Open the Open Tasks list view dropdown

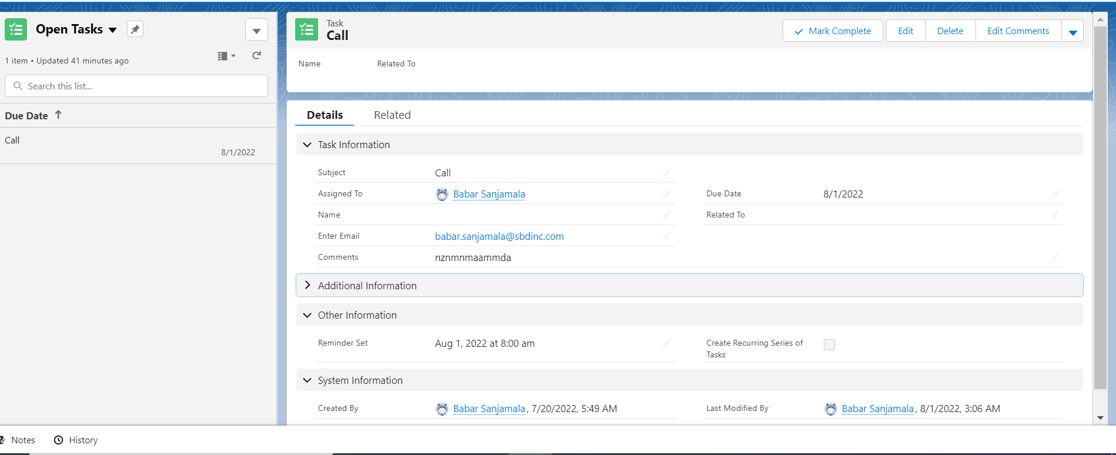pyautogui.click(x=112, y=30)
